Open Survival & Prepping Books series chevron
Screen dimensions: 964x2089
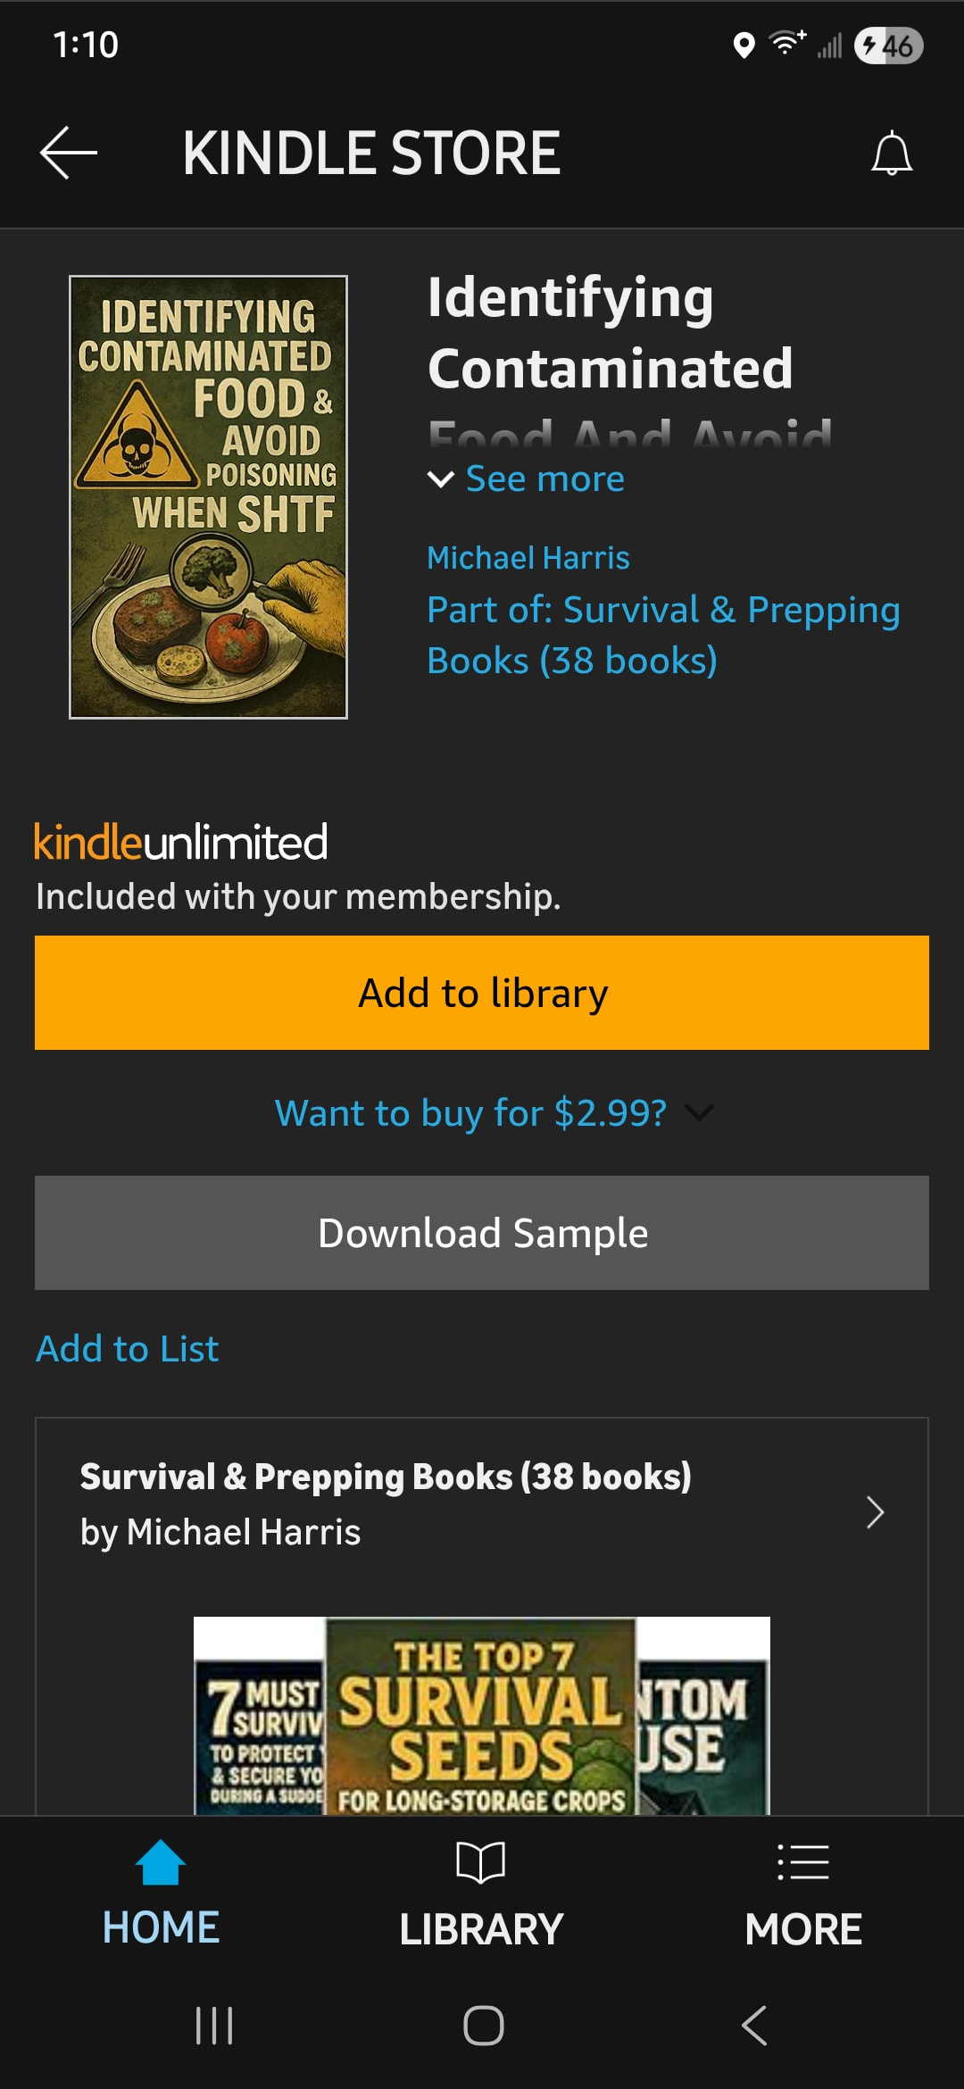pos(876,1512)
